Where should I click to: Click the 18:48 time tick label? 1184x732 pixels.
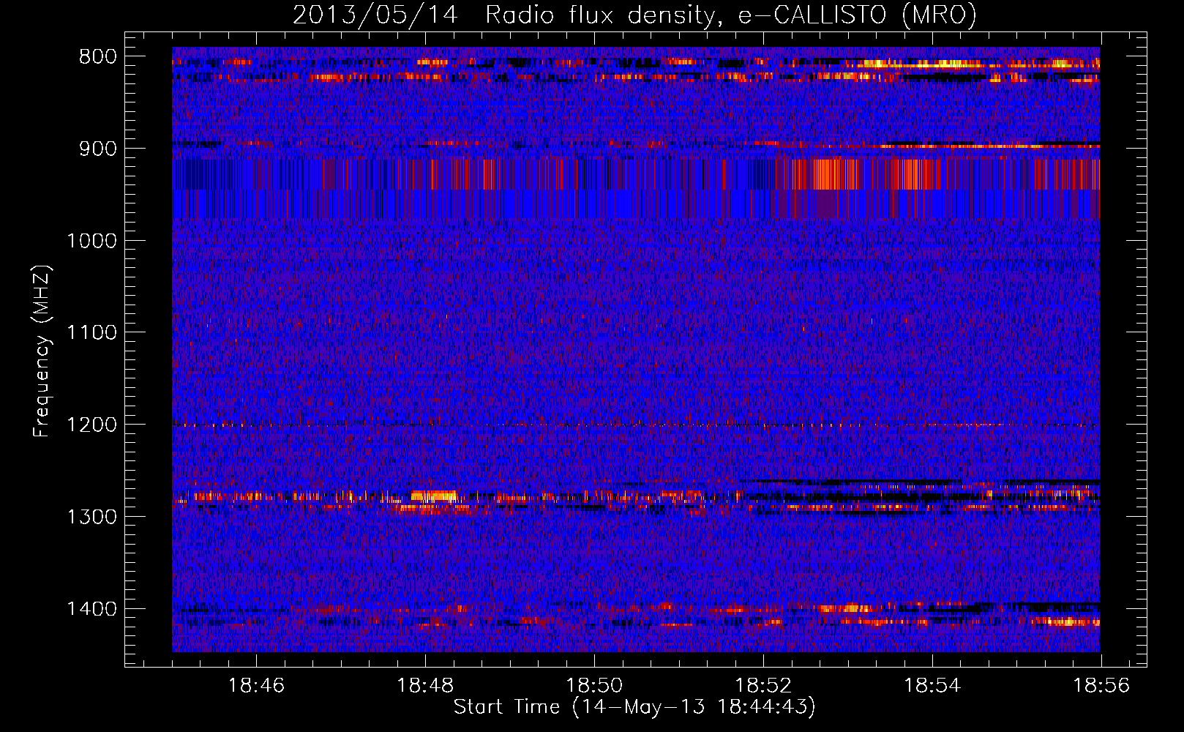[425, 686]
